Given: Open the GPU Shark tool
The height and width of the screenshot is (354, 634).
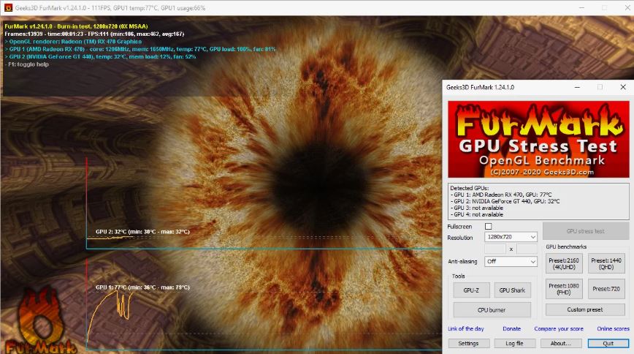Looking at the screenshot, I should 512,290.
